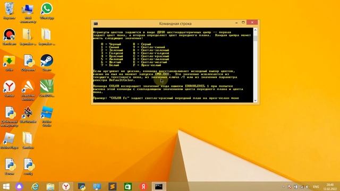Launch Sublime Text from the taskbar
The height and width of the screenshot is (191, 340).
pos(112,186)
